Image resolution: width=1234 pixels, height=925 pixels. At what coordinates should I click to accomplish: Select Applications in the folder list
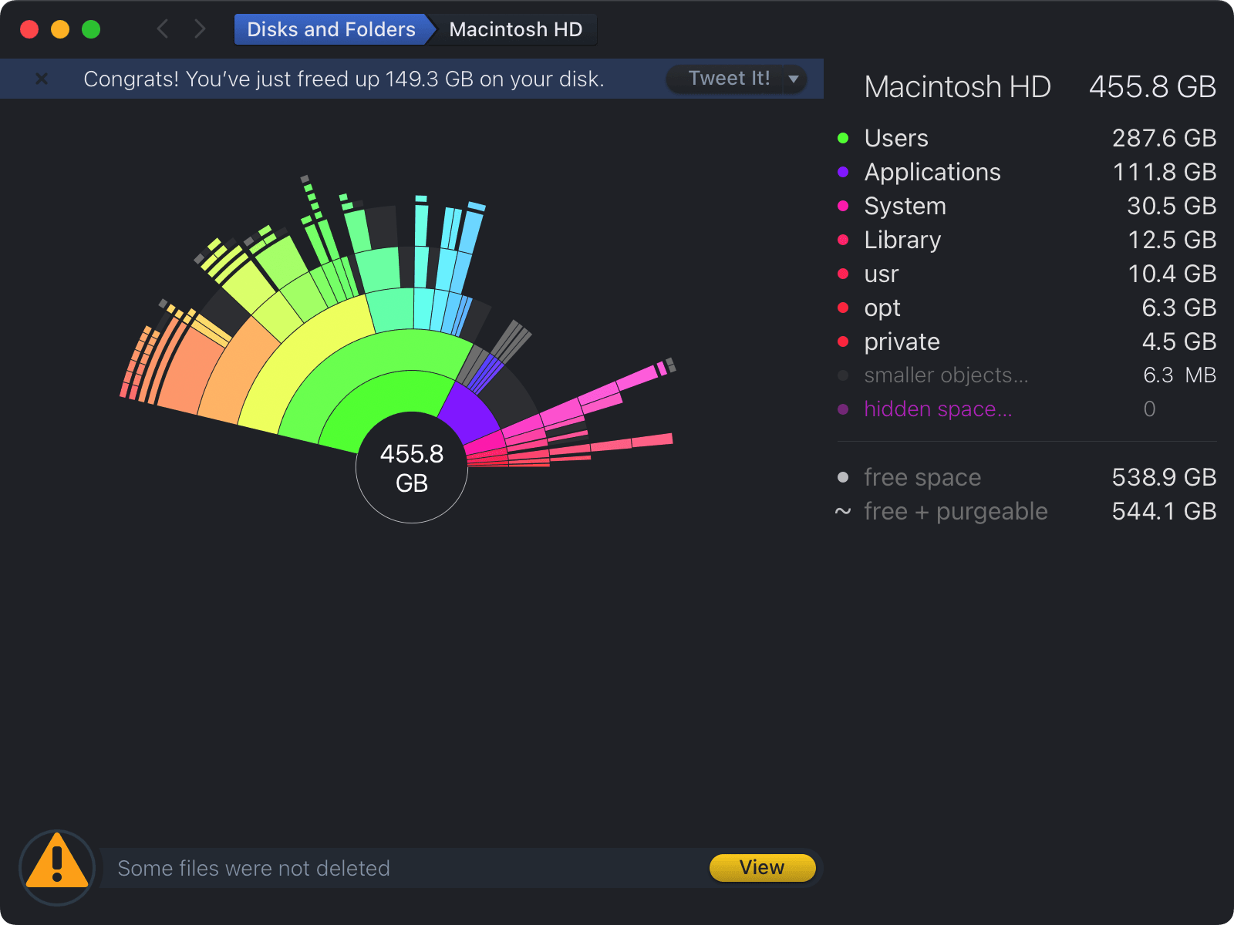[932, 172]
